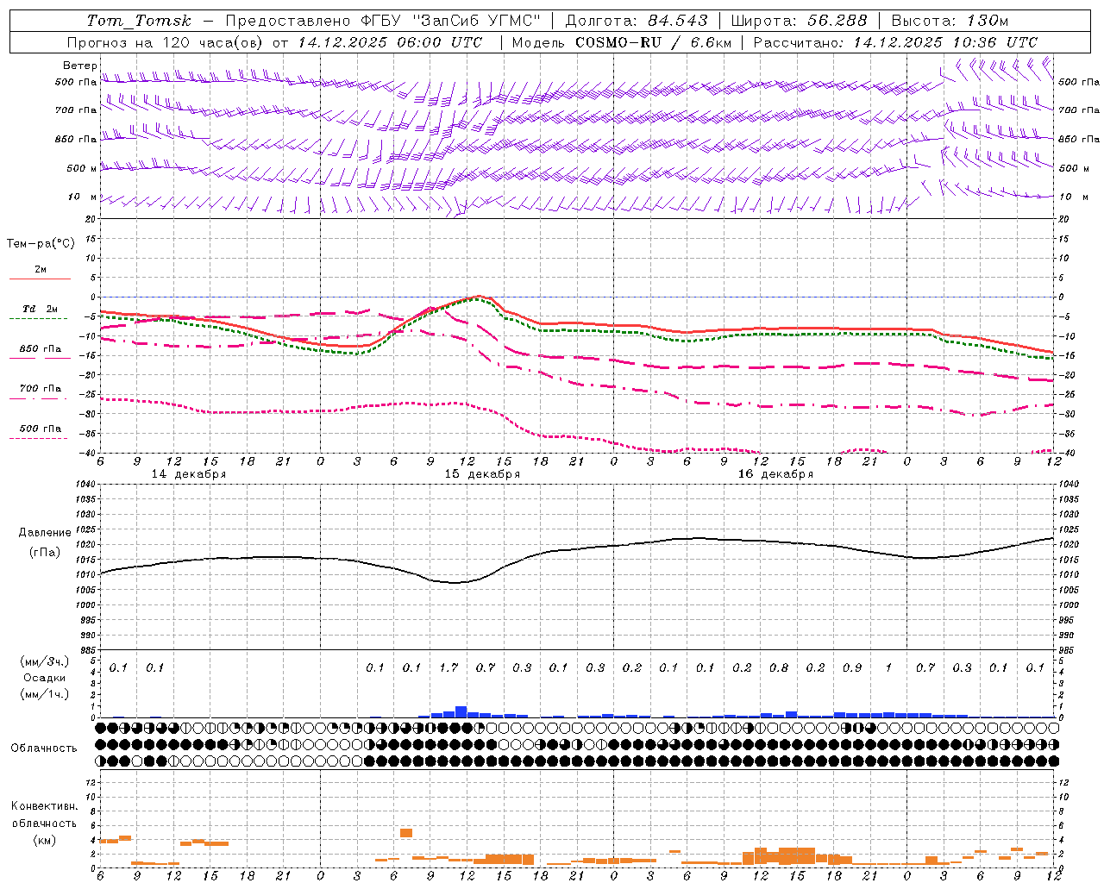This screenshot has height=883, width=1104.
Task: Click the 'Ветер' wind panel label
Action: click(79, 66)
